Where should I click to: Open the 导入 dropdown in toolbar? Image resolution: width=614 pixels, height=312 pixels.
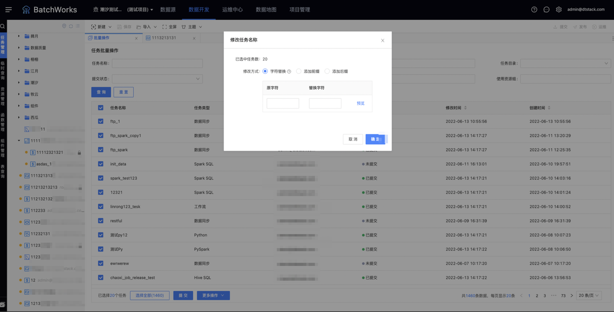[x=147, y=27]
